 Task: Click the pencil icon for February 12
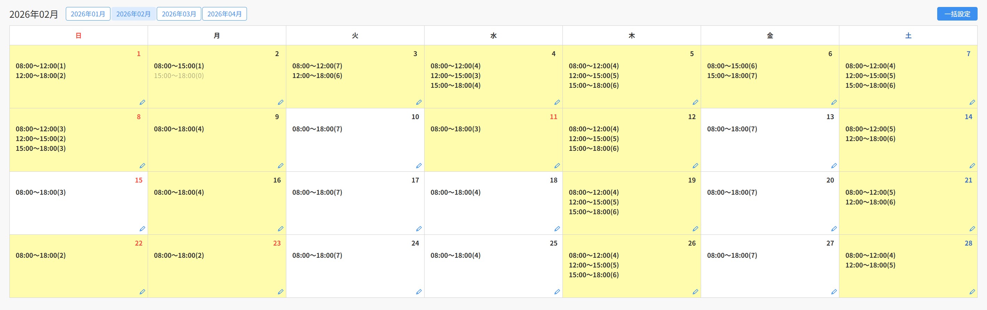coord(695,165)
